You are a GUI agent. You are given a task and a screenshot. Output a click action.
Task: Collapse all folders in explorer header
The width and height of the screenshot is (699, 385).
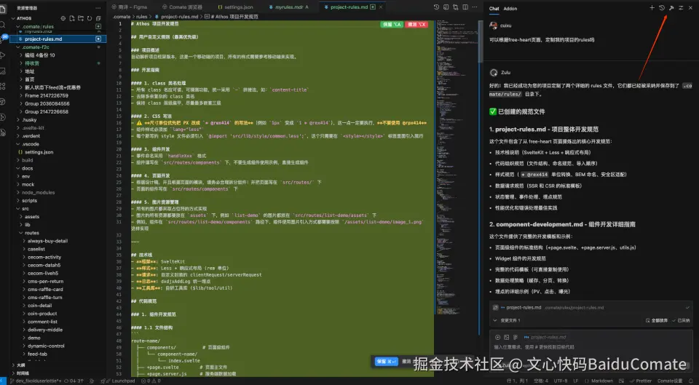[98, 18]
